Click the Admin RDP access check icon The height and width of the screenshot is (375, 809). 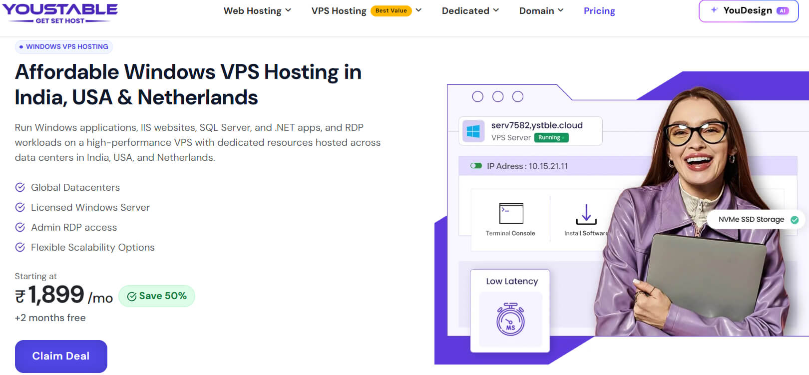(20, 227)
